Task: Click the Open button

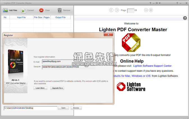Action: coord(63,108)
